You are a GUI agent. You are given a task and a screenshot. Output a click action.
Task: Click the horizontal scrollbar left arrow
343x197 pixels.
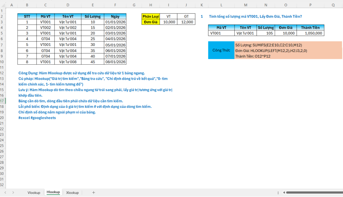tap(284, 193)
